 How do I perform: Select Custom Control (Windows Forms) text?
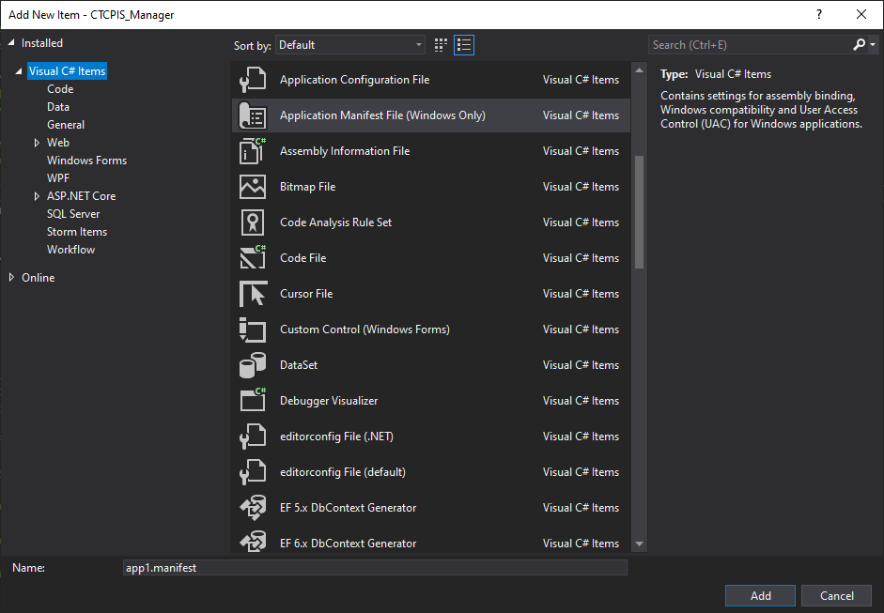coord(364,329)
